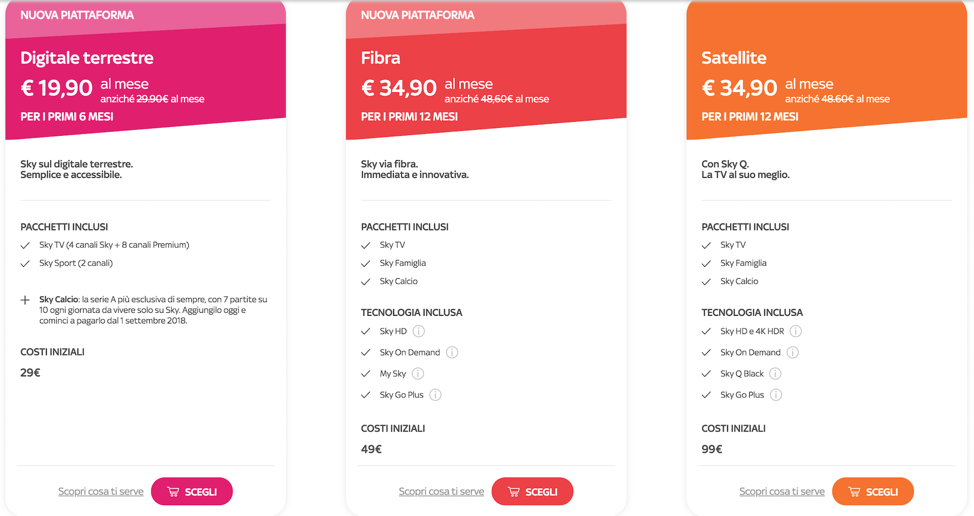This screenshot has height=516, width=974.
Task: Choose the Digitale terrestre plan with SCEGLI
Action: pos(192,492)
